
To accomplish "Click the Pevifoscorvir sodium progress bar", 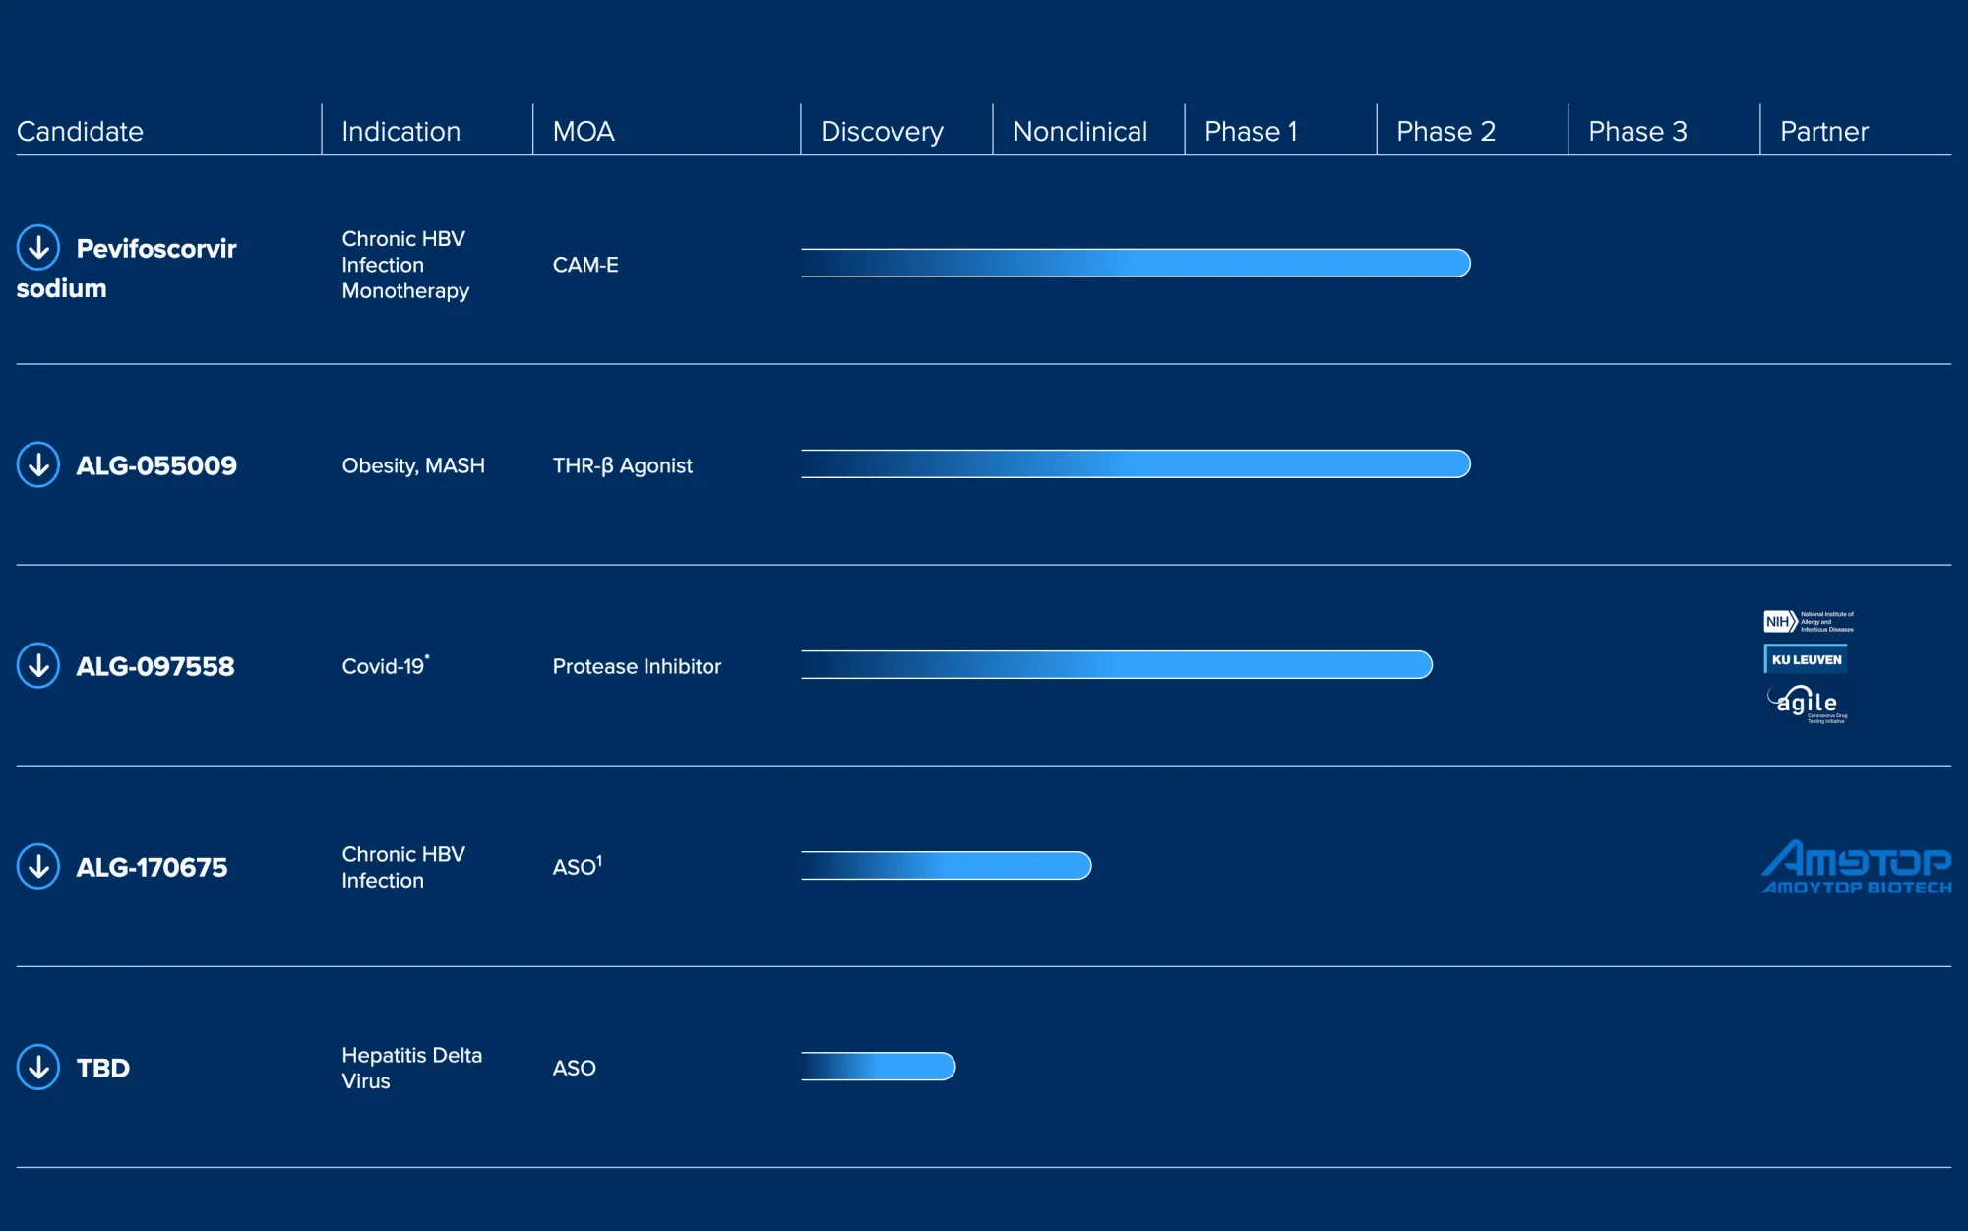I will coord(1135,264).
